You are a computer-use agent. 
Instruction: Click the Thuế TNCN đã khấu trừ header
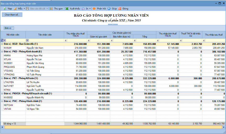[x=191, y=35]
